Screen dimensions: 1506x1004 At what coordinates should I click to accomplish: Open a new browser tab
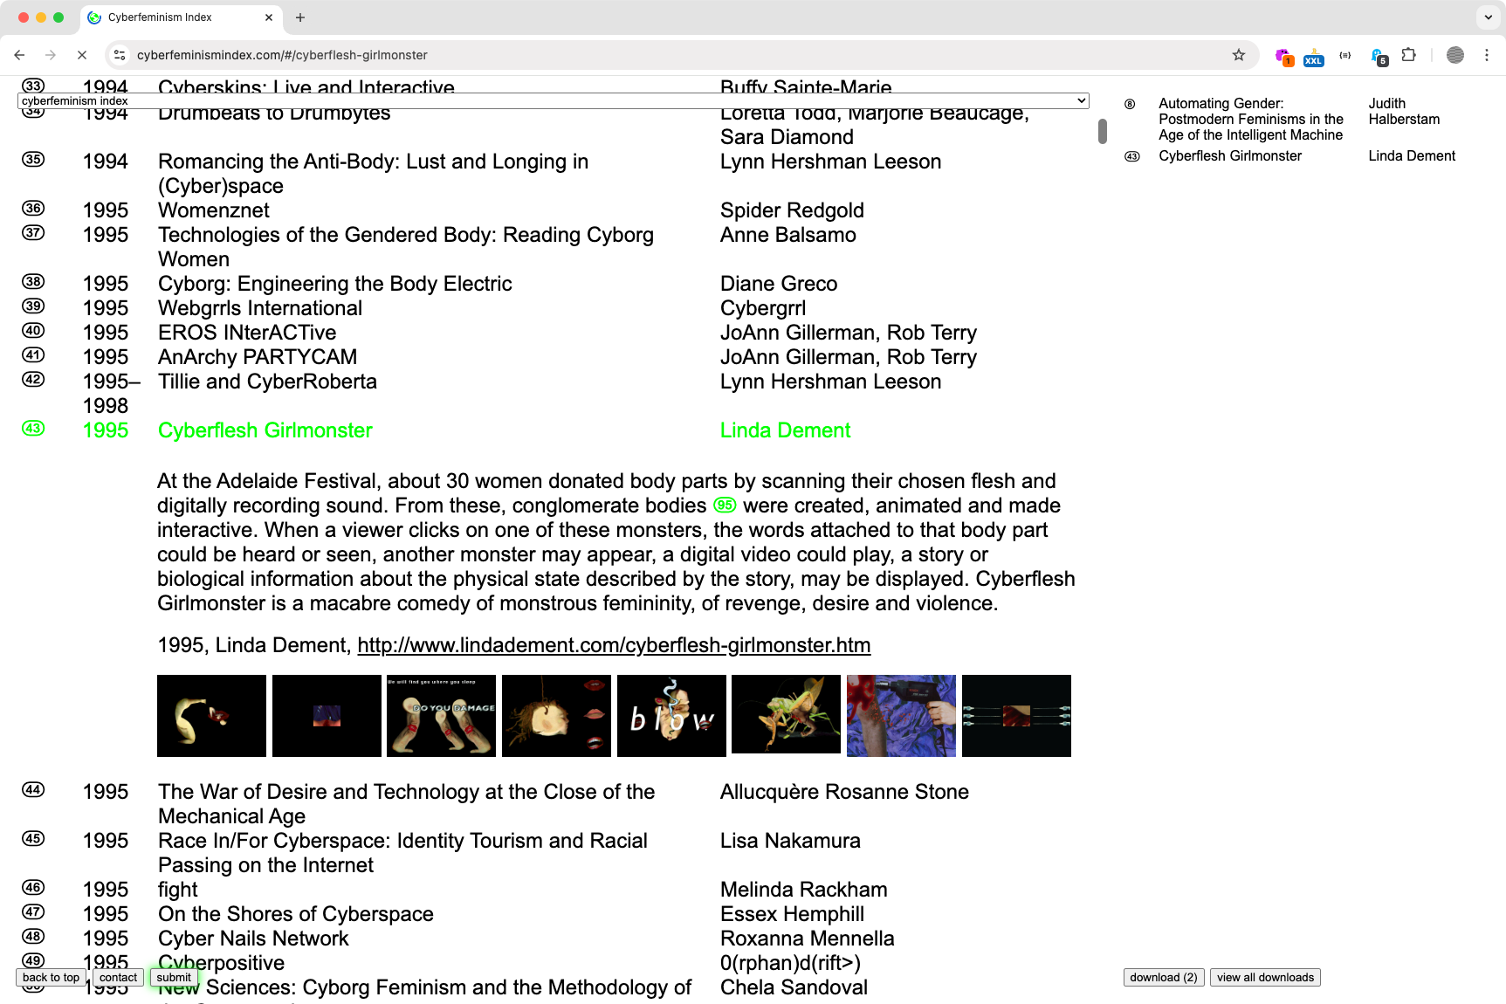click(x=299, y=17)
